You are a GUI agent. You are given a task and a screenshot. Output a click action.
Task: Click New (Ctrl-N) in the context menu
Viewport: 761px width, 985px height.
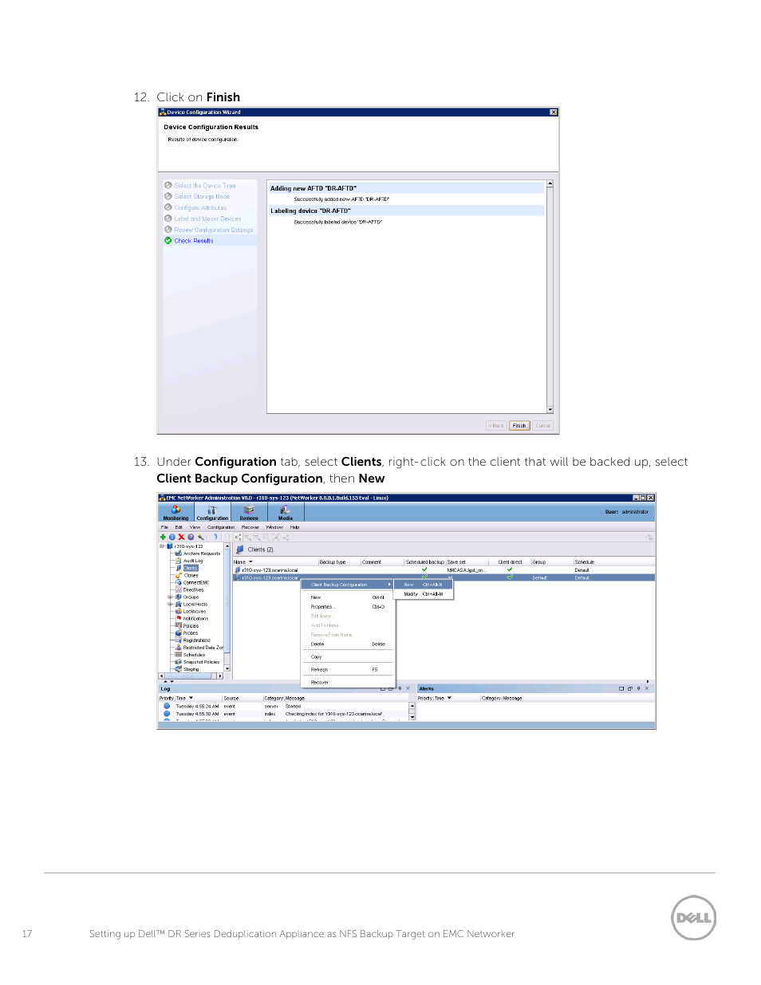tap(347, 597)
